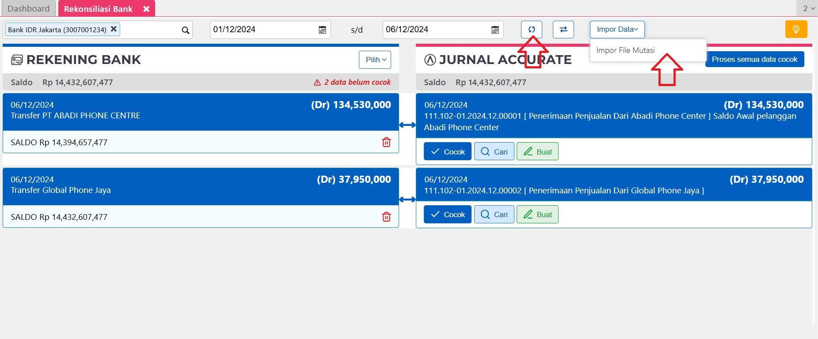The width and height of the screenshot is (818, 339).
Task: Click Cocok for Abadi Phone Center journal
Action: click(x=448, y=151)
